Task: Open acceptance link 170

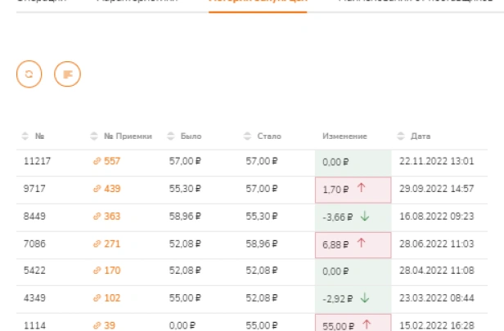Action: [112, 271]
